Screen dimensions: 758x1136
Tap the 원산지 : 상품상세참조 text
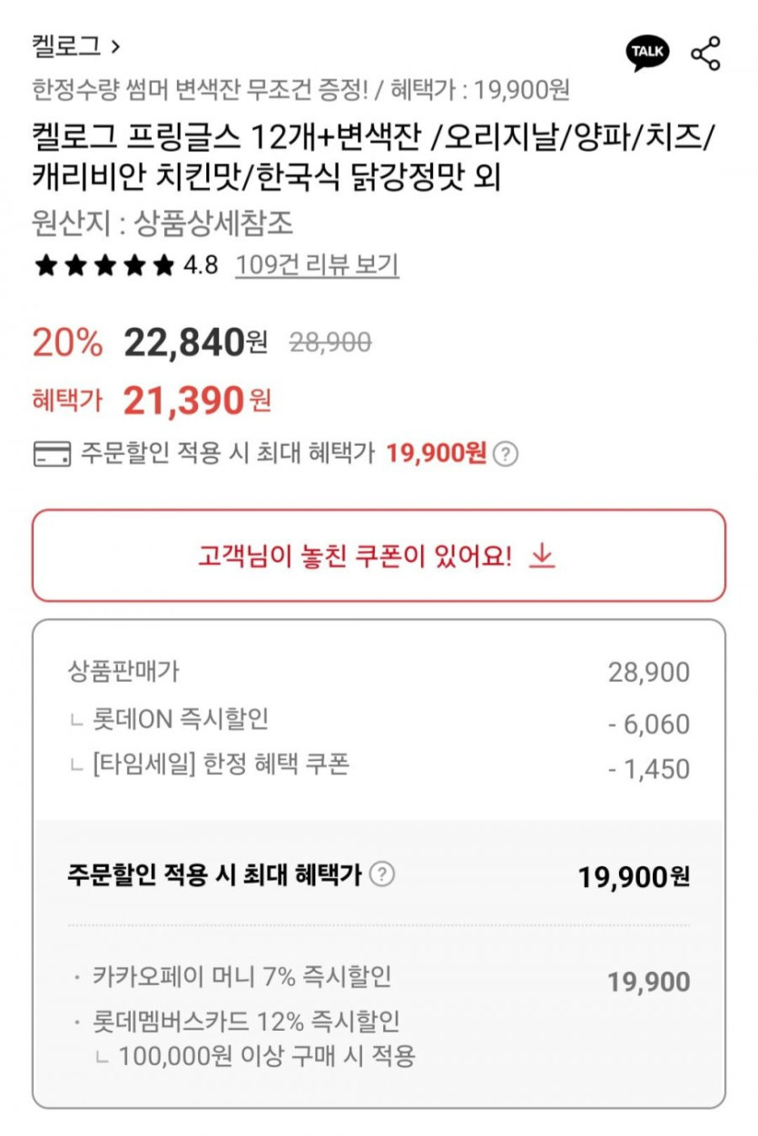163,224
